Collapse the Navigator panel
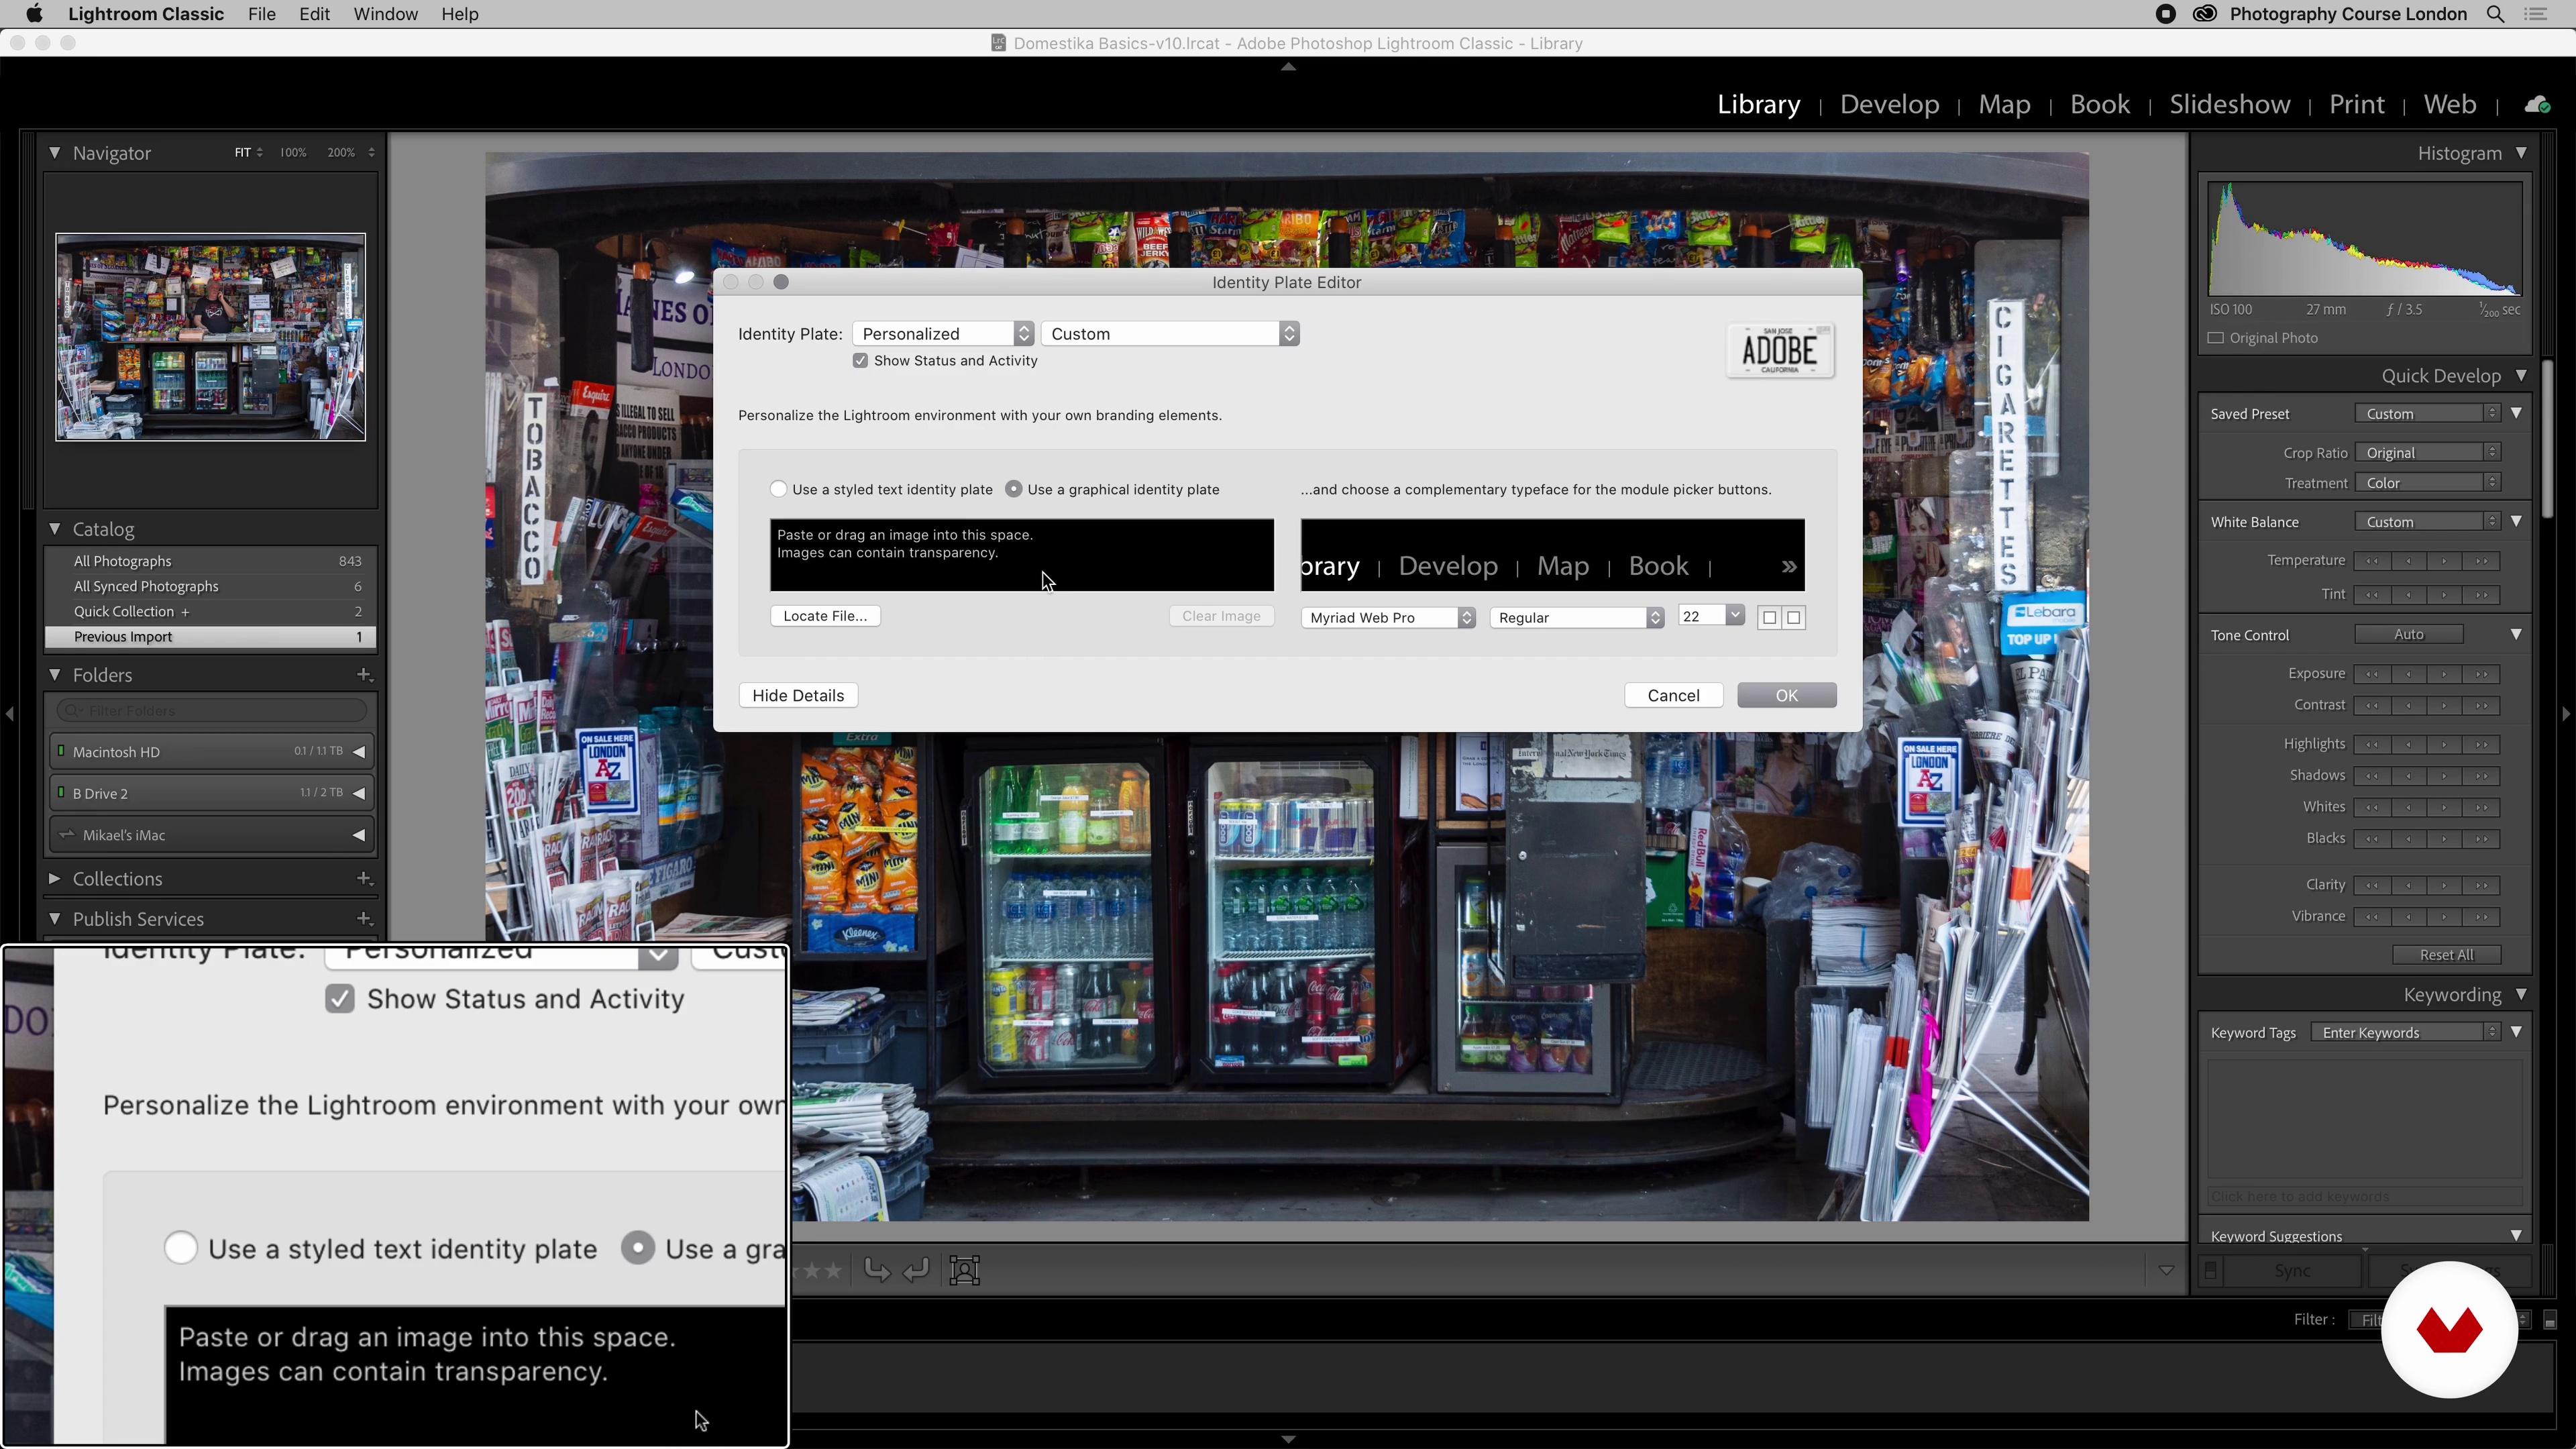 tap(55, 153)
